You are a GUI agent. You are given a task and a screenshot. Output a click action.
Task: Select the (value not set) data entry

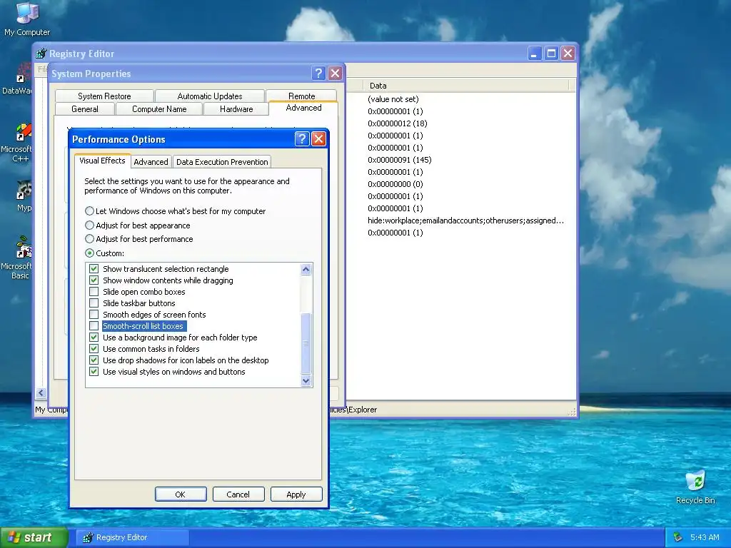393,98
